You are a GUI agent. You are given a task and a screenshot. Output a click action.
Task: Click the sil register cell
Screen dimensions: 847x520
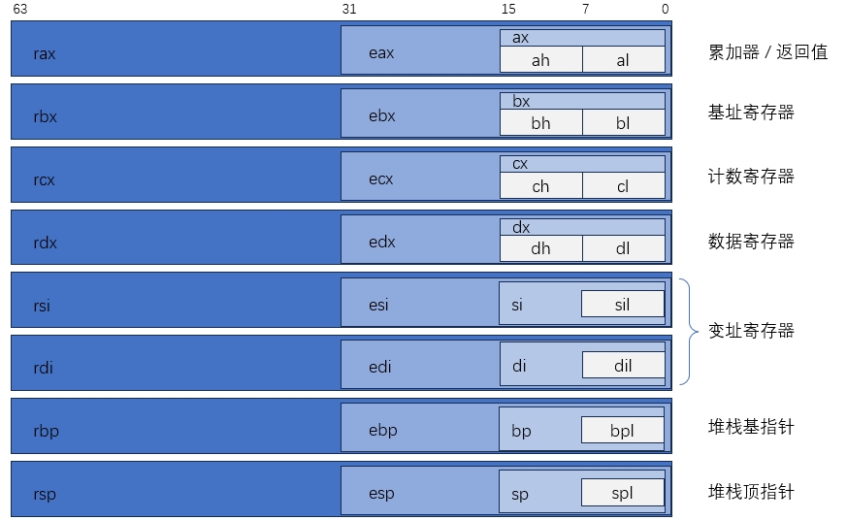[x=622, y=305]
